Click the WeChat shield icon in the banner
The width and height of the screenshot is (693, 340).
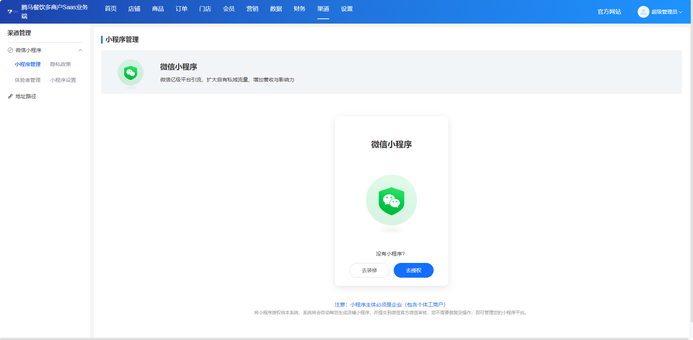131,72
